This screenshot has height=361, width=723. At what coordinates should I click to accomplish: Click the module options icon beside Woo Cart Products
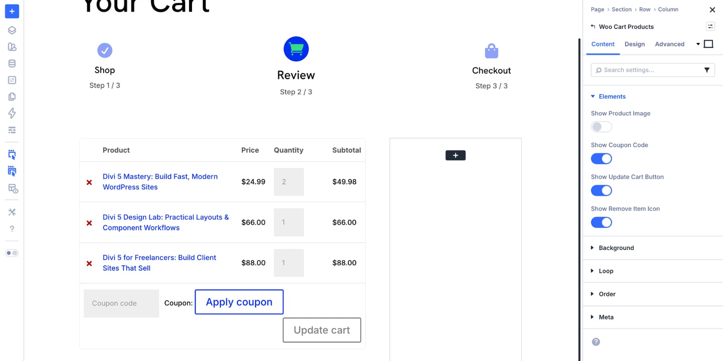pyautogui.click(x=710, y=26)
